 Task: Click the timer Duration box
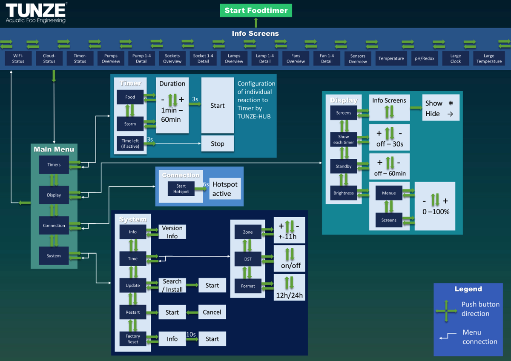(x=172, y=105)
